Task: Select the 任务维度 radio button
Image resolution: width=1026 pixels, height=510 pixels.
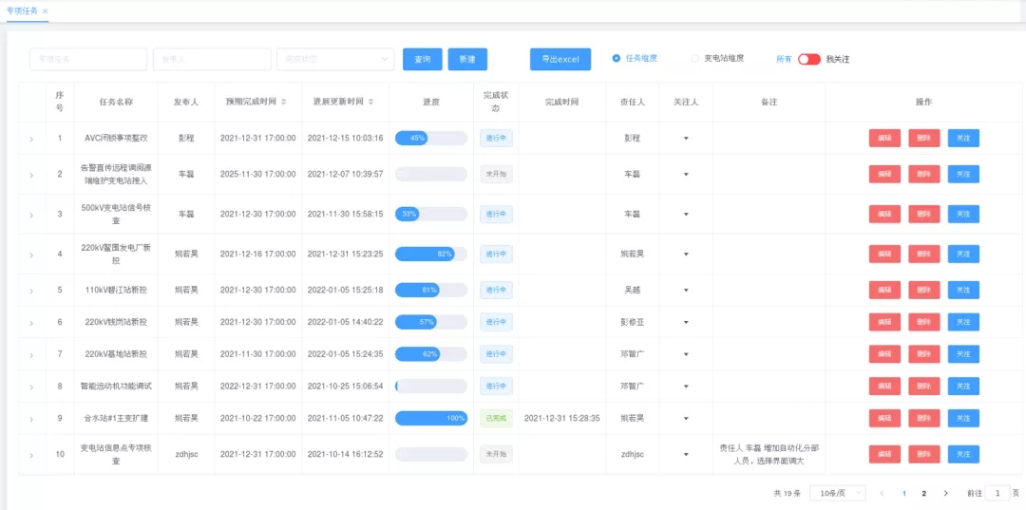Action: (x=617, y=58)
